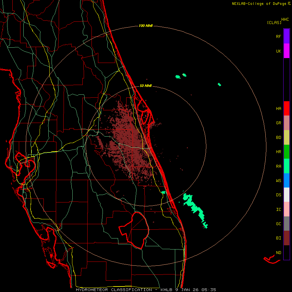Screen dimensions: 292x292
Task: Click the UK magenta legend swatch
Action: (286, 51)
